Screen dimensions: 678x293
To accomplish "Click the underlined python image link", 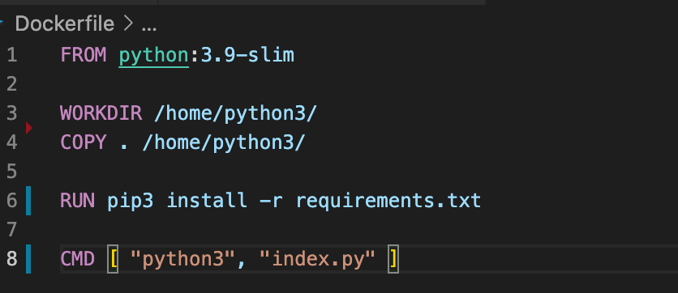I will point(153,56).
